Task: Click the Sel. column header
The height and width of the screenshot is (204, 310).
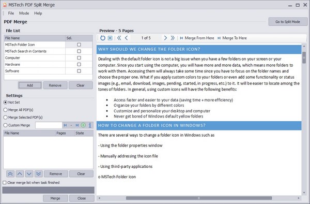Action: pos(79,38)
